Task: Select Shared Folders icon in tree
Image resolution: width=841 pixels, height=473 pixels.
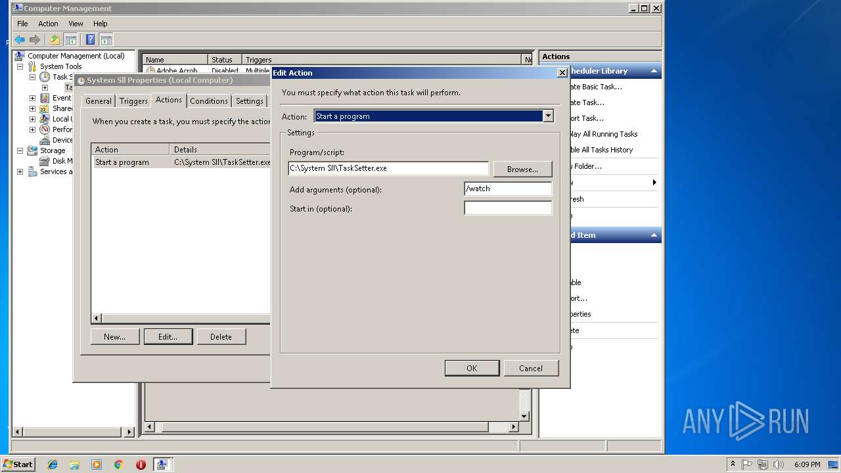Action: 45,108
